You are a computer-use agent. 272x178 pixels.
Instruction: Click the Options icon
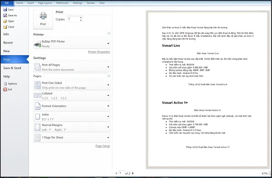pos(5,84)
